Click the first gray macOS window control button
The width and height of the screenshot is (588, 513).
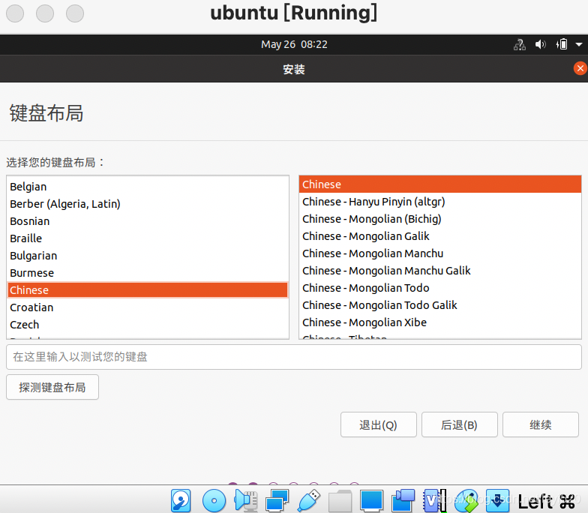(15, 13)
